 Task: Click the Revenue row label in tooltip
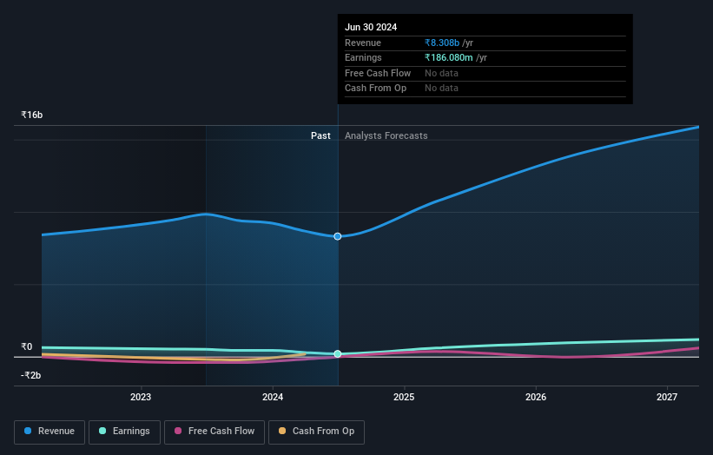click(x=363, y=43)
